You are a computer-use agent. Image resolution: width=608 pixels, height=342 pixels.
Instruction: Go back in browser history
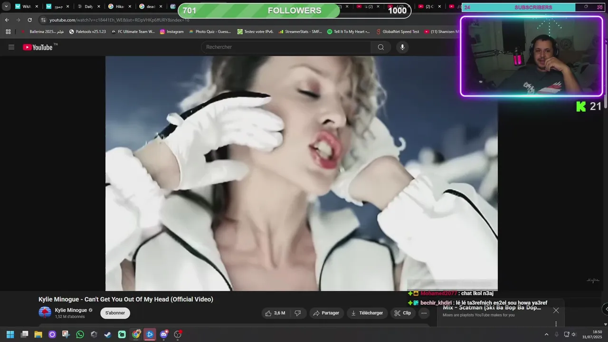tap(7, 20)
